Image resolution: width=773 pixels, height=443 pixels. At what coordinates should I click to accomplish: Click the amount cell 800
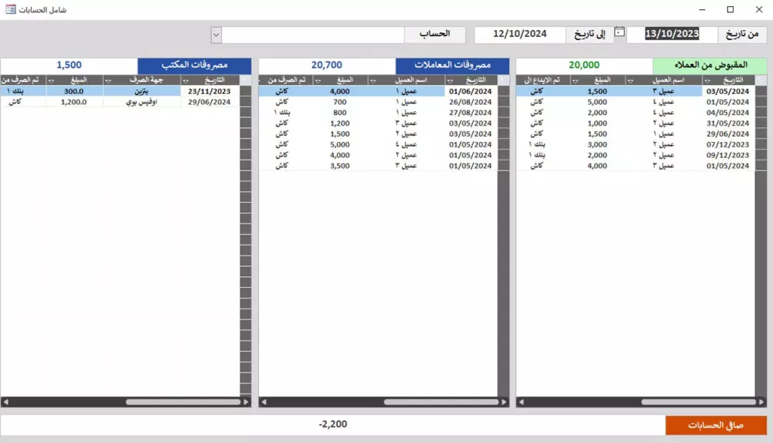pyautogui.click(x=340, y=112)
